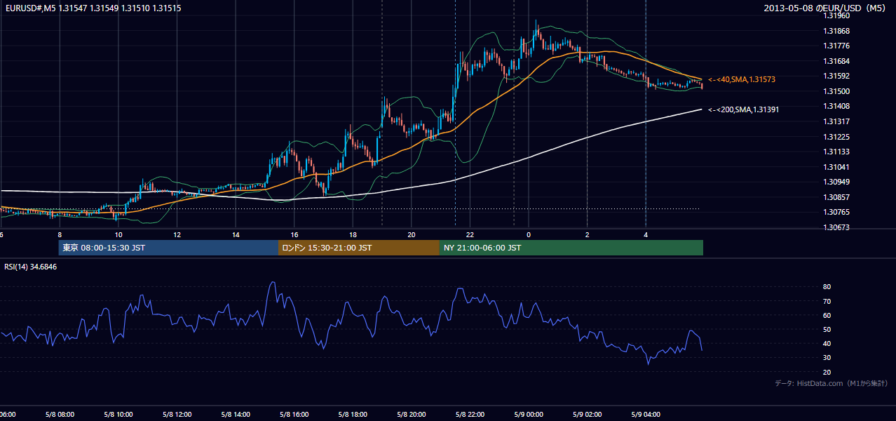Click the 5/8 20:00 time axis label
This screenshot has height=421, width=896.
pos(411,415)
